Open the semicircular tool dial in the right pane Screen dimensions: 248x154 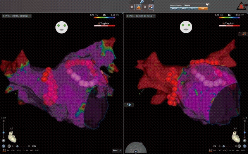(x=136, y=148)
